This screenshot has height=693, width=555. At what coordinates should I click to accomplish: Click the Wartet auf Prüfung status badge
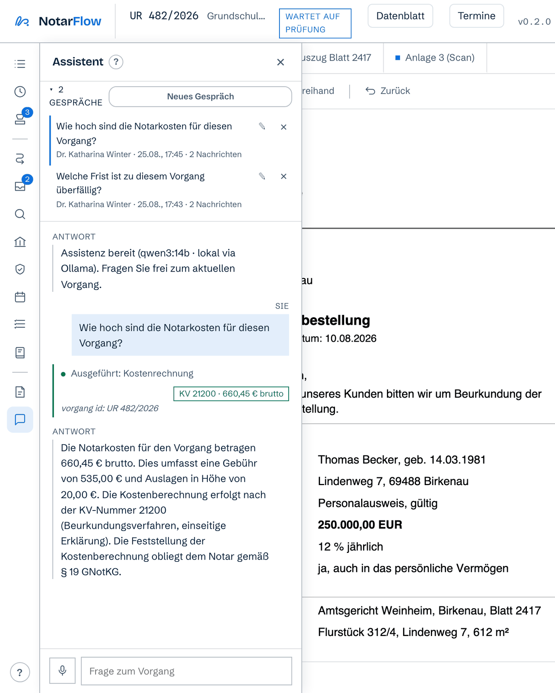coord(315,23)
